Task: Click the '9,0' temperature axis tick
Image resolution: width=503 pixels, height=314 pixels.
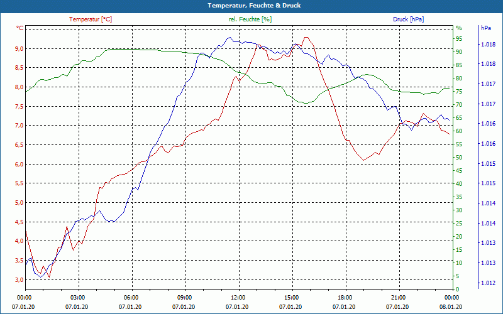Action: pyautogui.click(x=19, y=49)
